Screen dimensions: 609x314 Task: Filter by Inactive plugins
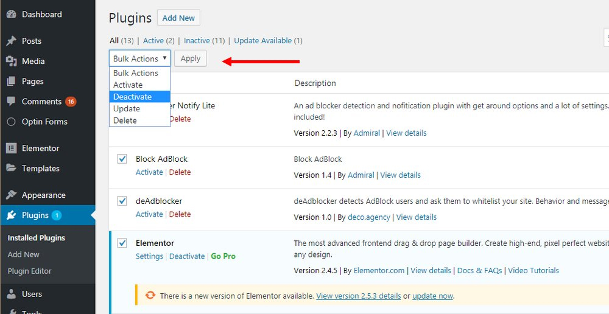point(197,40)
